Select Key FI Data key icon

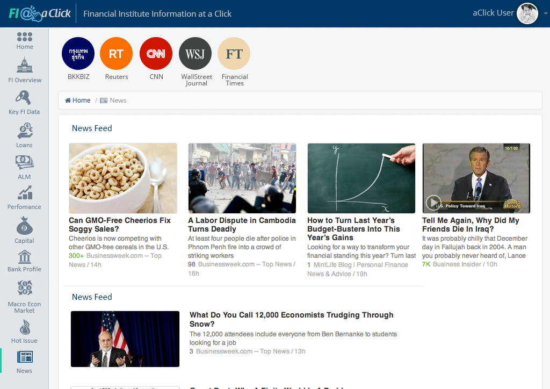(x=23, y=97)
